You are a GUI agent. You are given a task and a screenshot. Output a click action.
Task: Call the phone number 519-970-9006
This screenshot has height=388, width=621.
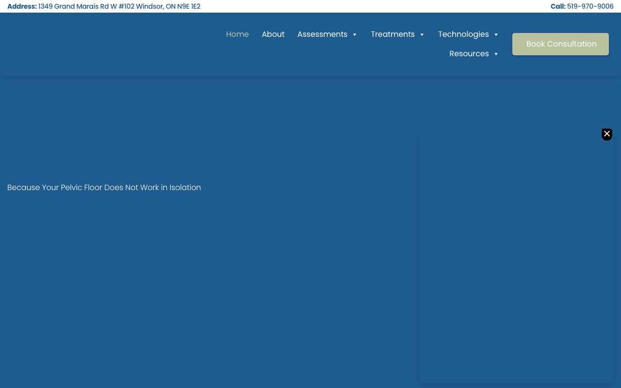(590, 6)
